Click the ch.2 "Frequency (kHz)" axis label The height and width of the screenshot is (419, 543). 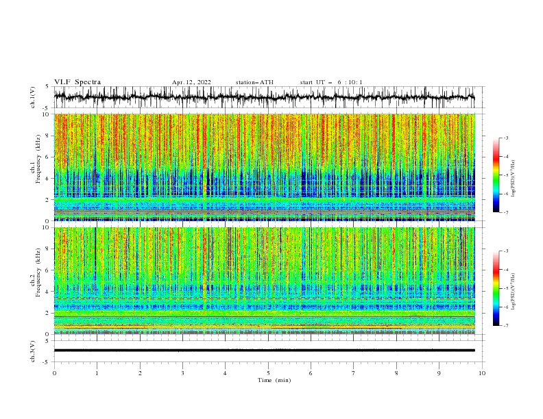click(x=38, y=272)
